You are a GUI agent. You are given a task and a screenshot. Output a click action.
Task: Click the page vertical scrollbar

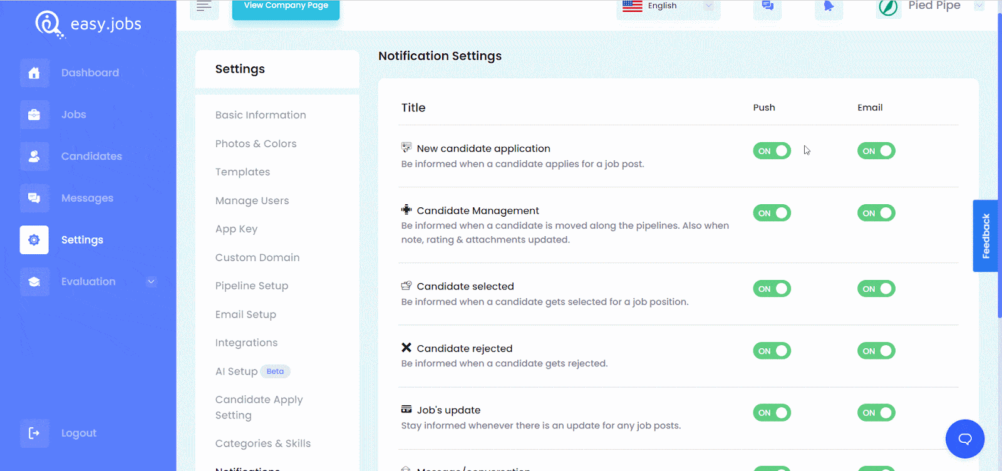pos(999,165)
